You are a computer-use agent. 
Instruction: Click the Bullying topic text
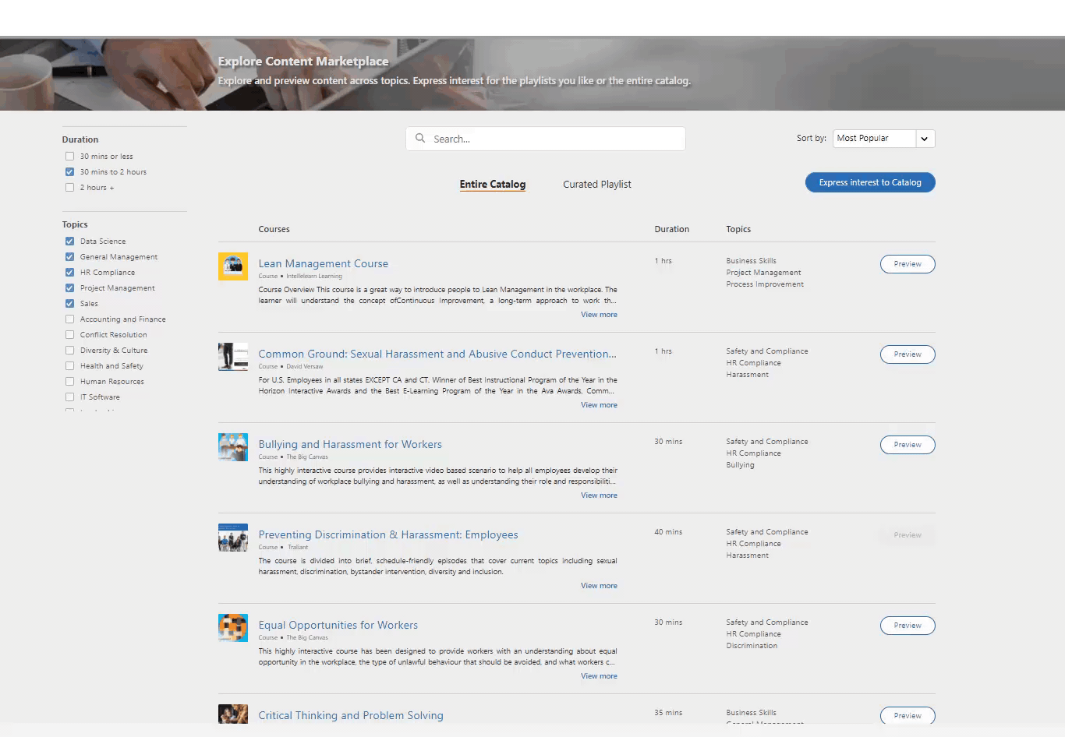click(741, 465)
